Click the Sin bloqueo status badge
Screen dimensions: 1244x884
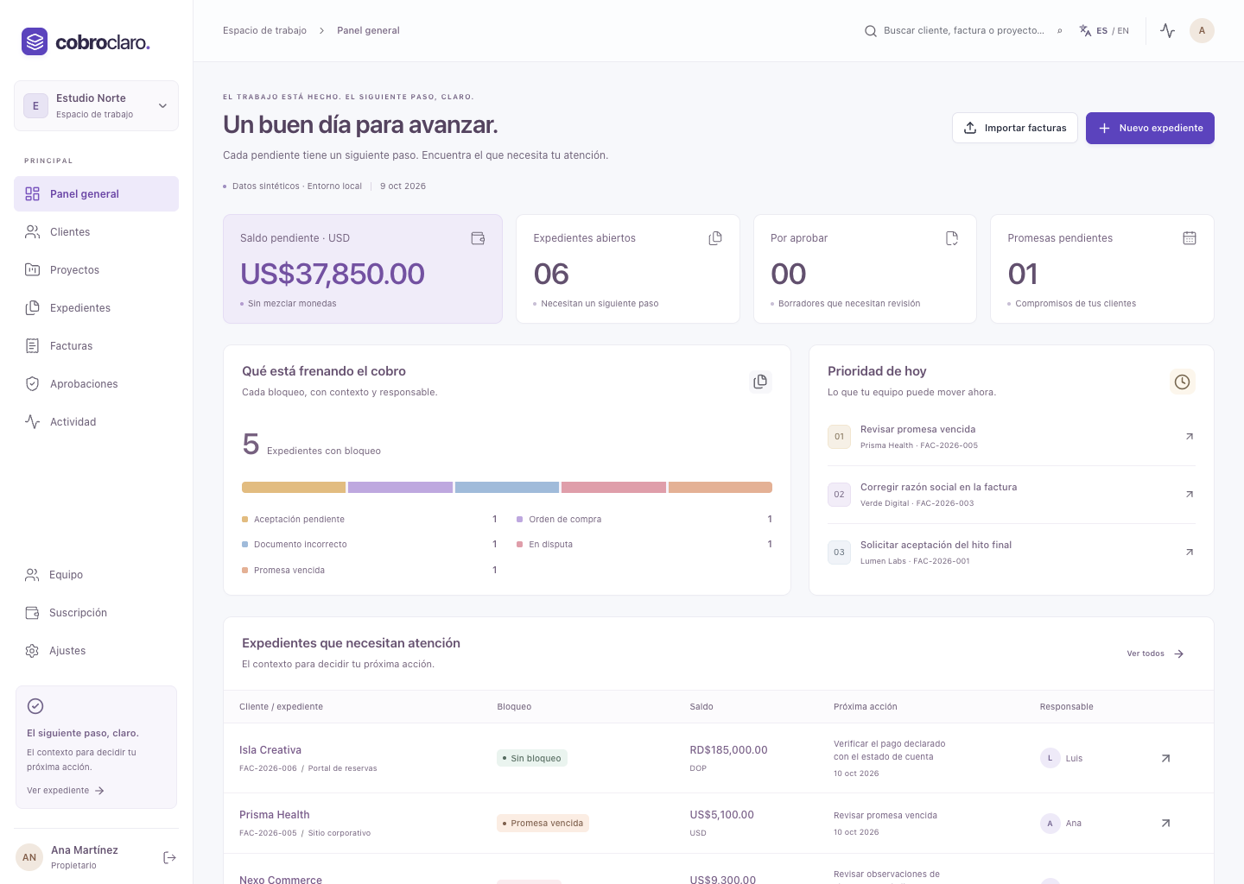pyautogui.click(x=532, y=759)
